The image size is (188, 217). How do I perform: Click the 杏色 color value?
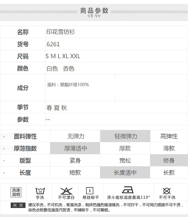69,68
